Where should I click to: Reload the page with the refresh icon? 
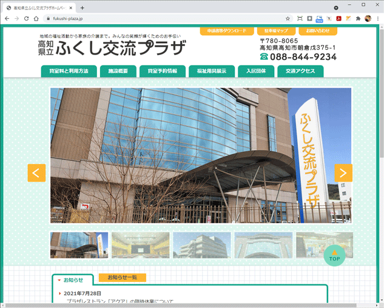point(27,19)
